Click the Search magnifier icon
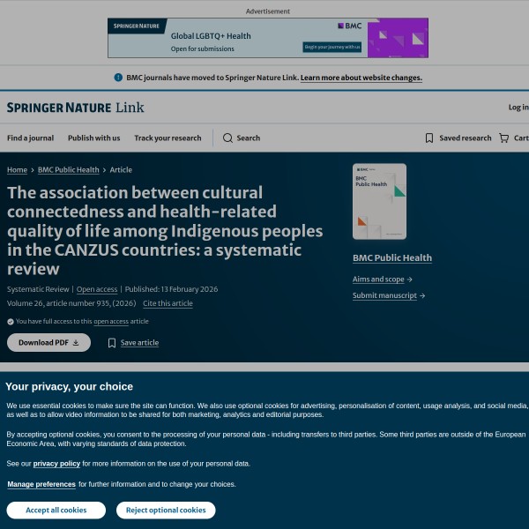The height and width of the screenshot is (529, 529). tap(227, 138)
